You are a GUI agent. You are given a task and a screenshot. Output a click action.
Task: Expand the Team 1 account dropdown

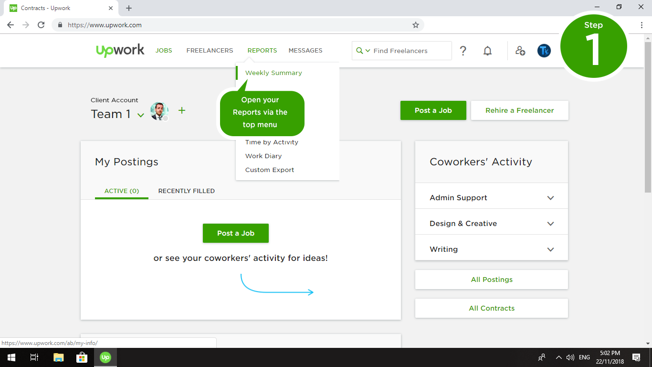(x=140, y=115)
